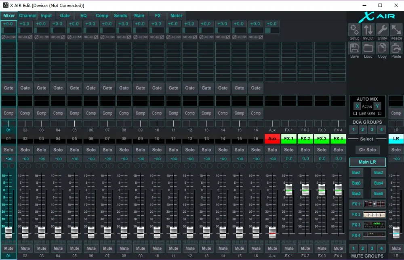This screenshot has width=404, height=260.
Task: Toggle 48V phantom power on channel 08
Action: pos(124,37)
